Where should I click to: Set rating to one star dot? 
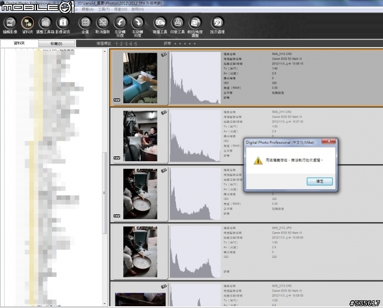tap(175, 44)
